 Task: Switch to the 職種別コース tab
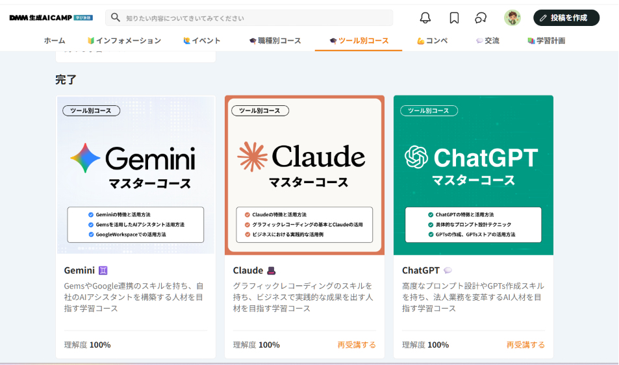[275, 41]
